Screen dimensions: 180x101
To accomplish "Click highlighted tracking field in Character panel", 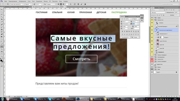I will pos(135,24).
